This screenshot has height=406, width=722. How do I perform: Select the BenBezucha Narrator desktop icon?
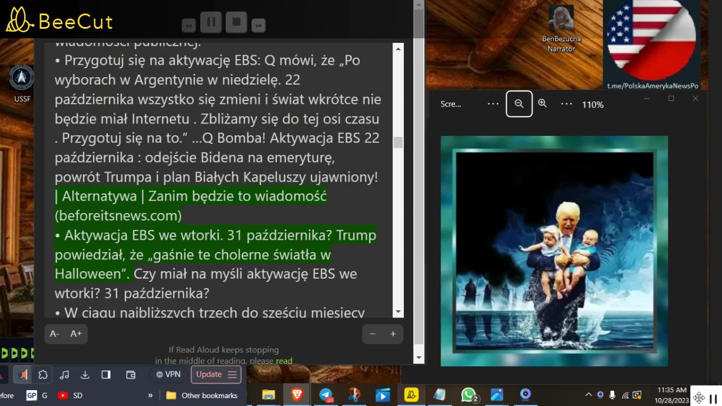pyautogui.click(x=561, y=29)
